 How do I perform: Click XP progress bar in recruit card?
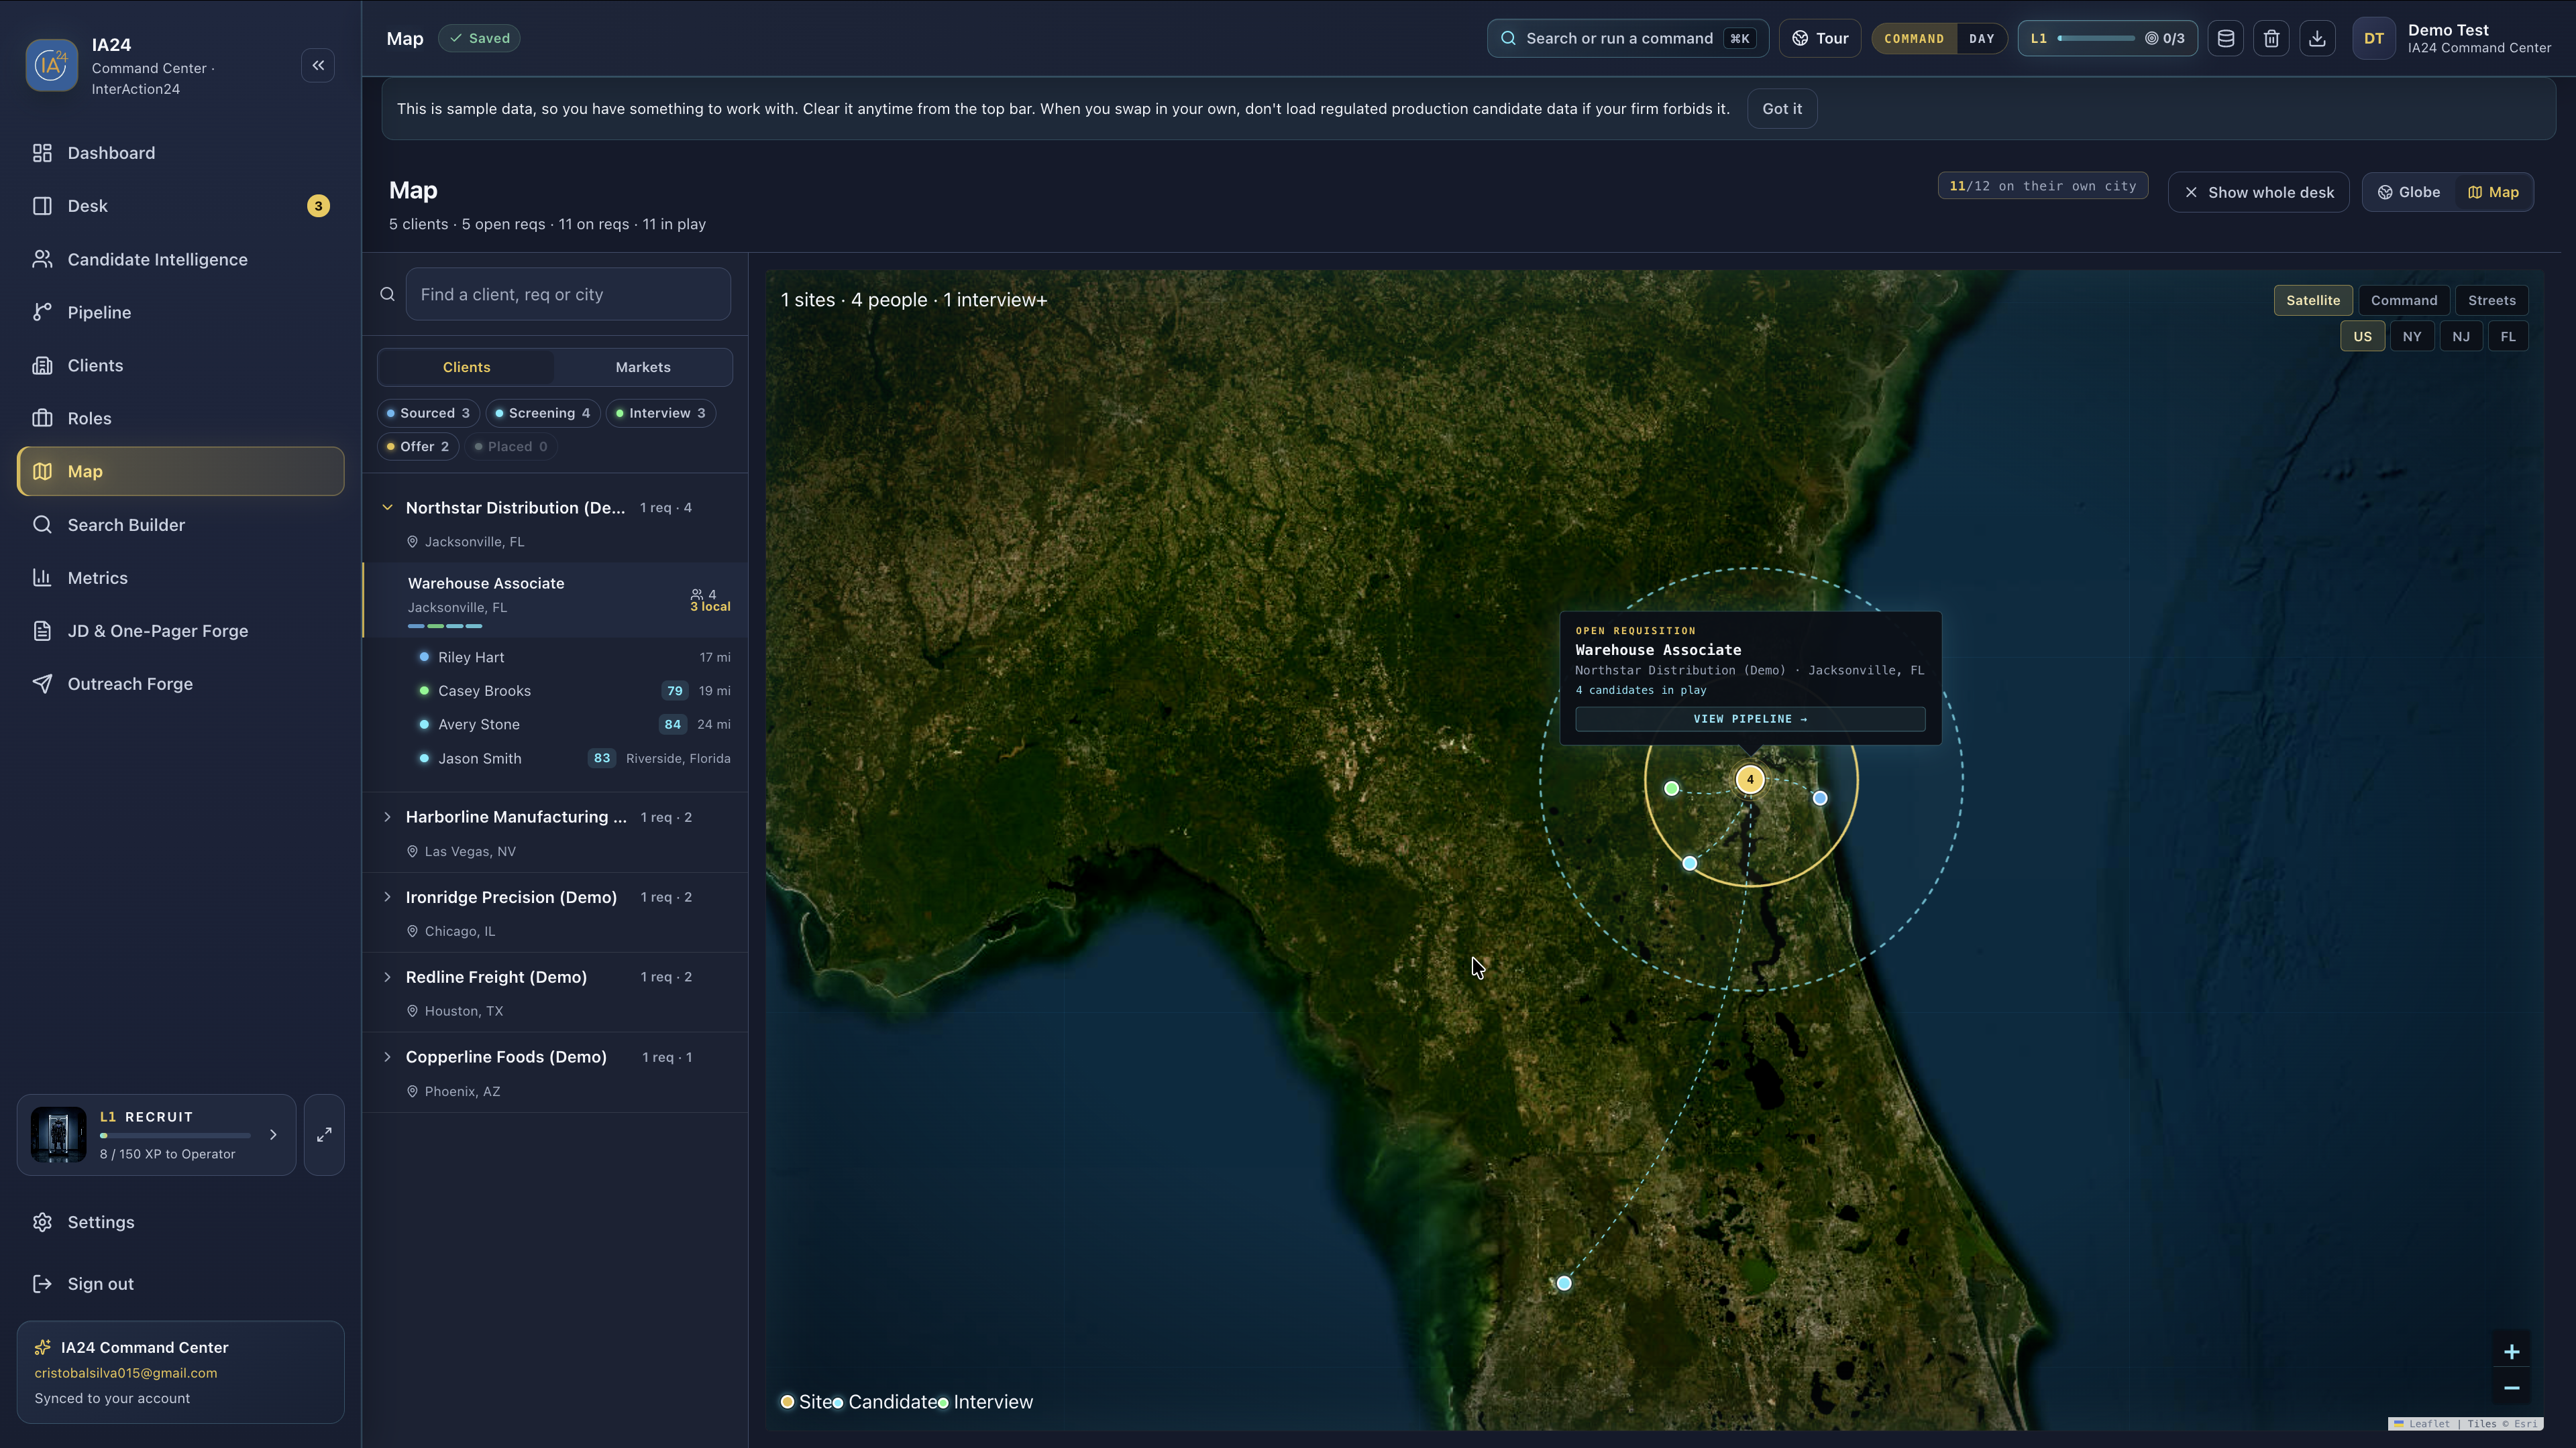point(175,1136)
